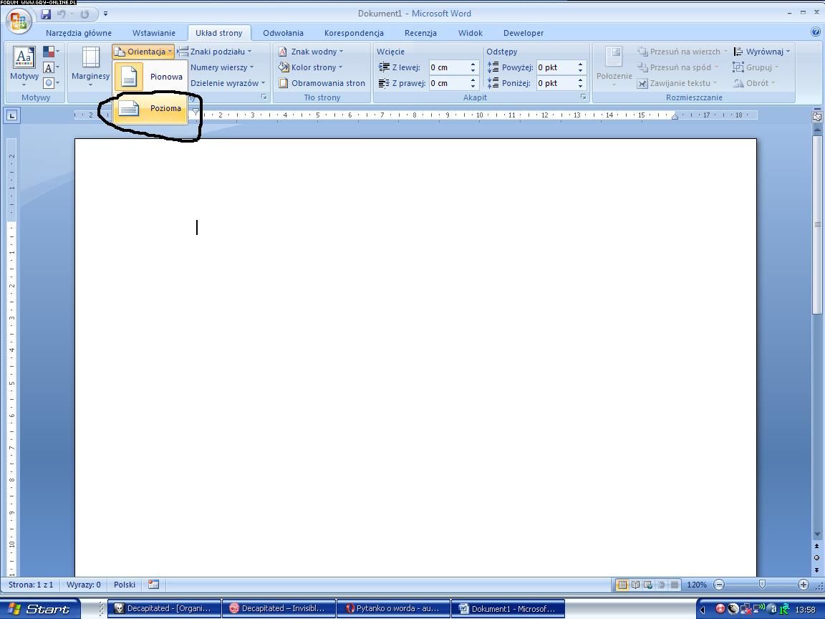This screenshot has height=619, width=825.
Task: Open the Office button menu
Action: [x=19, y=21]
